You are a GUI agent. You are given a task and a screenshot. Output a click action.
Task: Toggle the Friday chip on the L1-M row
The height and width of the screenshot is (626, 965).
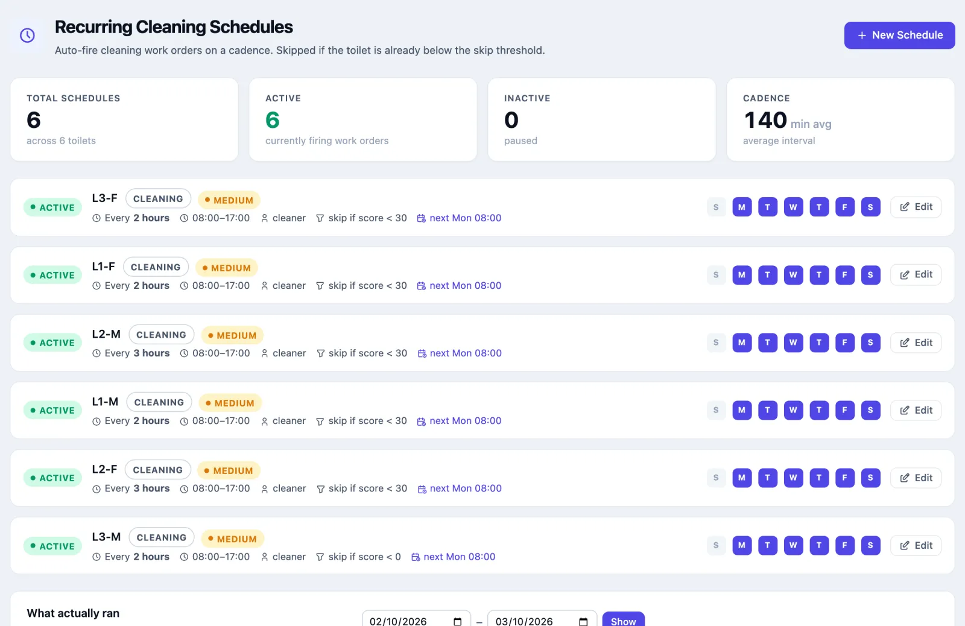[844, 410]
